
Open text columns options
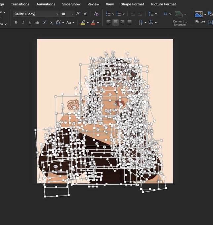point(165,14)
